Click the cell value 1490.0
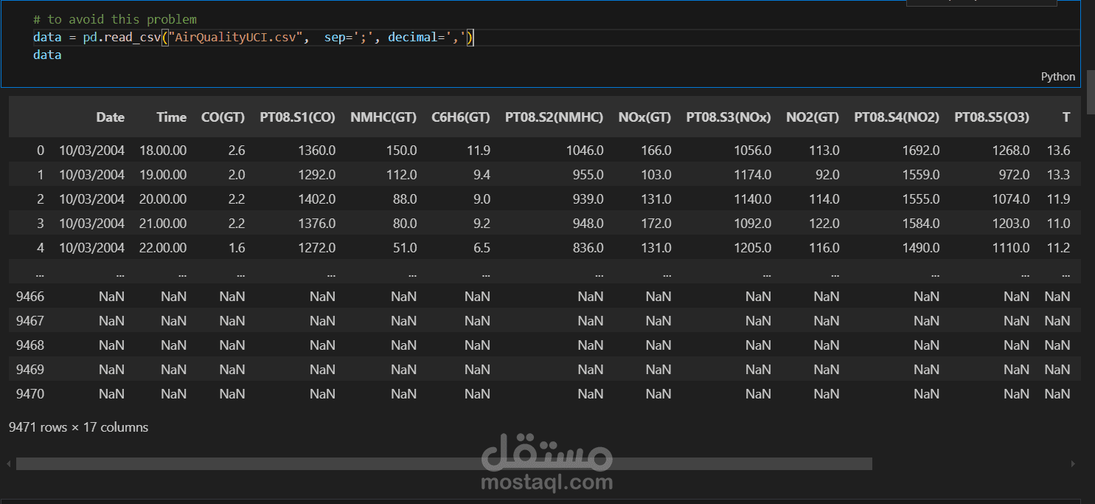 pos(920,248)
